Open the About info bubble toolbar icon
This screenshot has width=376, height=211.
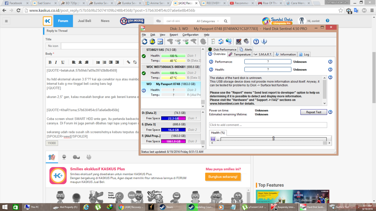coord(264,42)
